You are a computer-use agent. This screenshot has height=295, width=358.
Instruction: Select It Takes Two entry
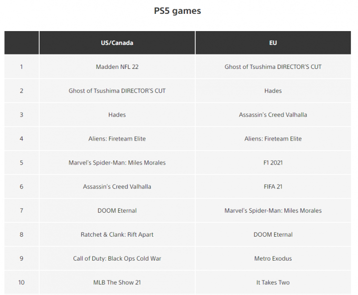tap(273, 282)
